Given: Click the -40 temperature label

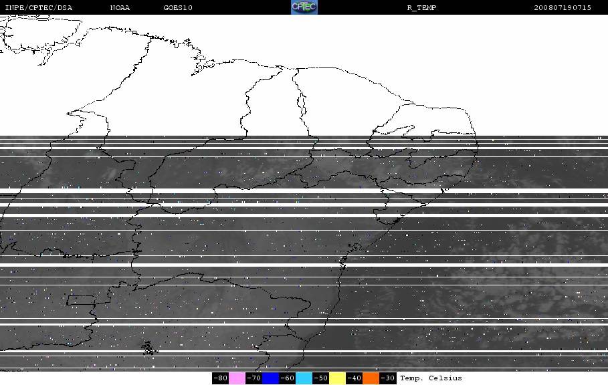Looking at the screenshot, I should click(x=354, y=378).
